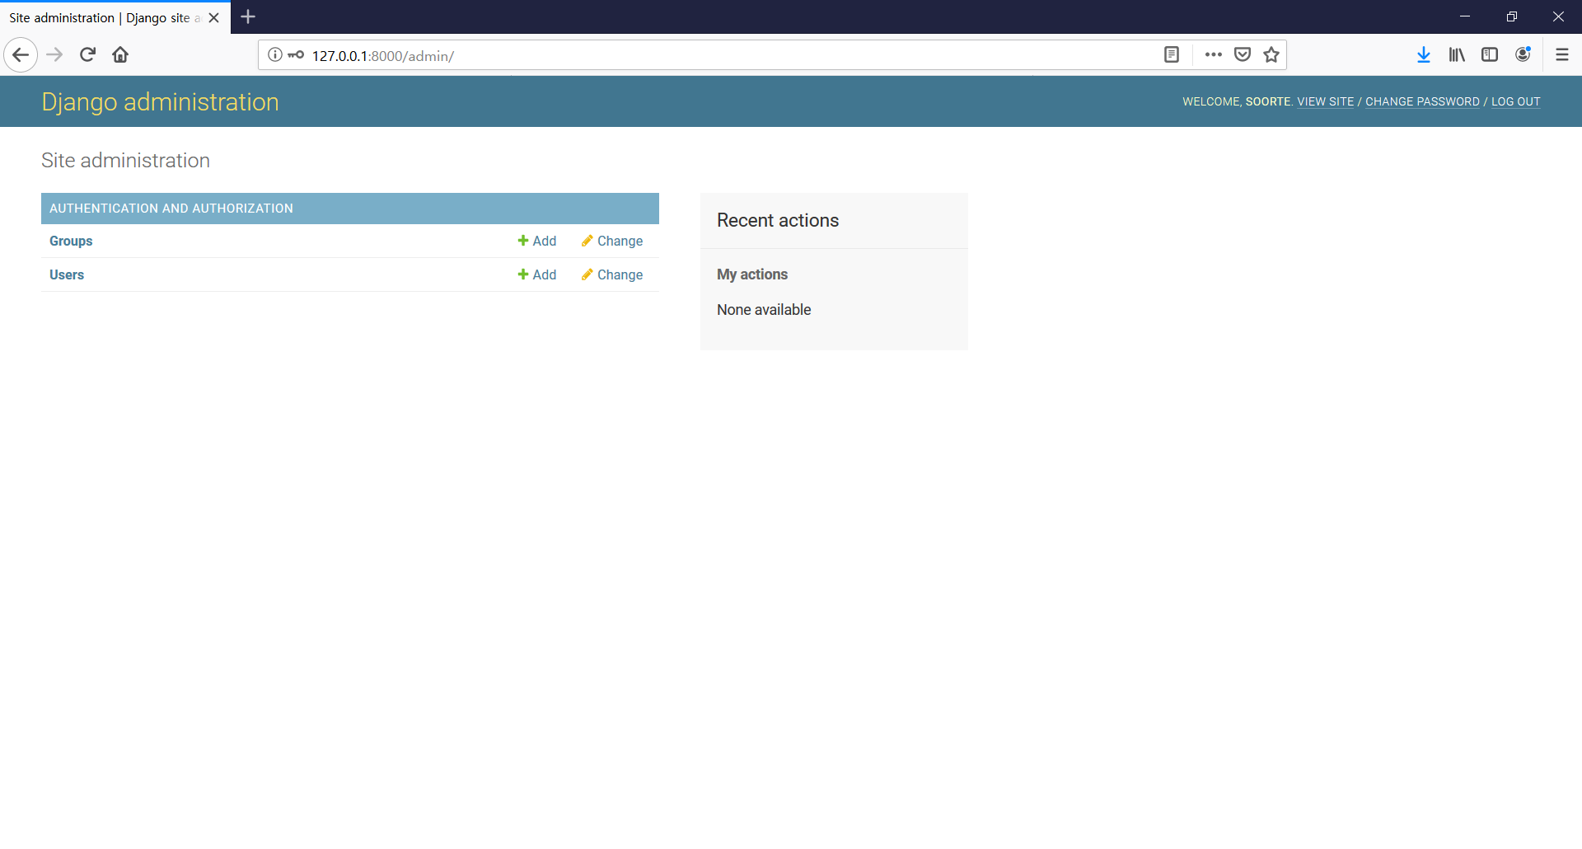Open Firefox account avatar icon
This screenshot has width=1582, height=849.
pyautogui.click(x=1523, y=54)
